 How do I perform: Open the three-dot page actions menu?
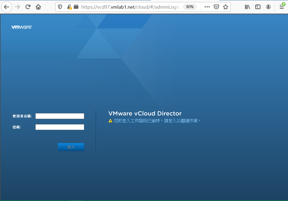[207, 7]
